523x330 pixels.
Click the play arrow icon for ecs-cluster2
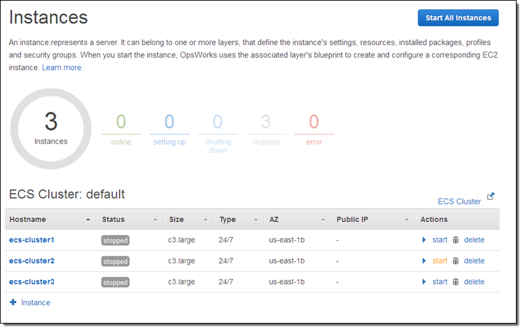pyautogui.click(x=424, y=261)
